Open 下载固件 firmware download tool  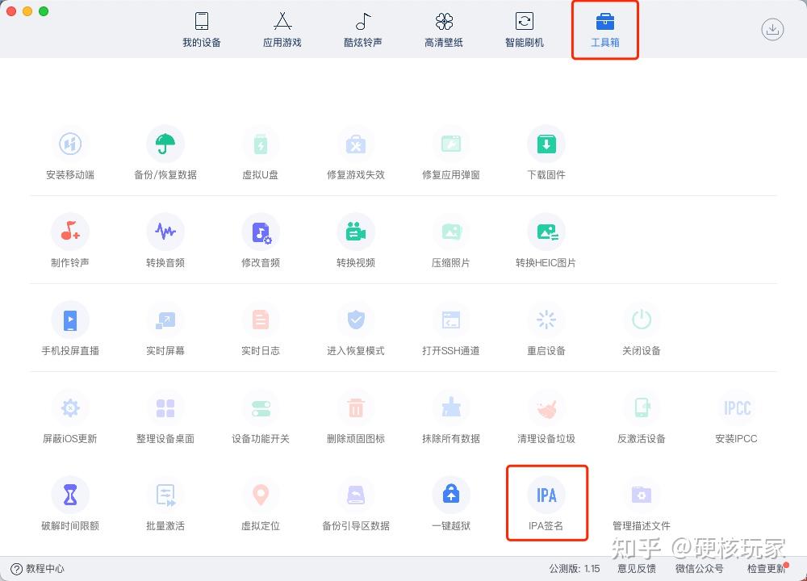point(546,144)
